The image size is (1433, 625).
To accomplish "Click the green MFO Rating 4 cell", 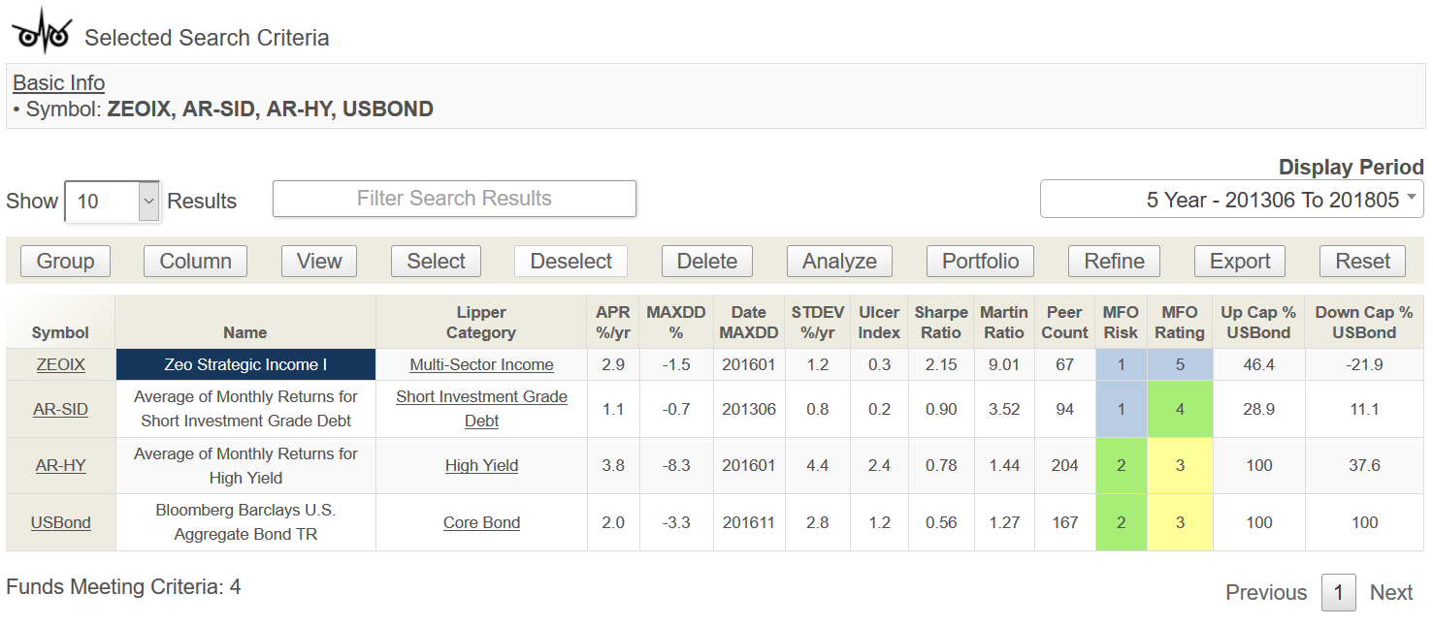I will (1180, 409).
